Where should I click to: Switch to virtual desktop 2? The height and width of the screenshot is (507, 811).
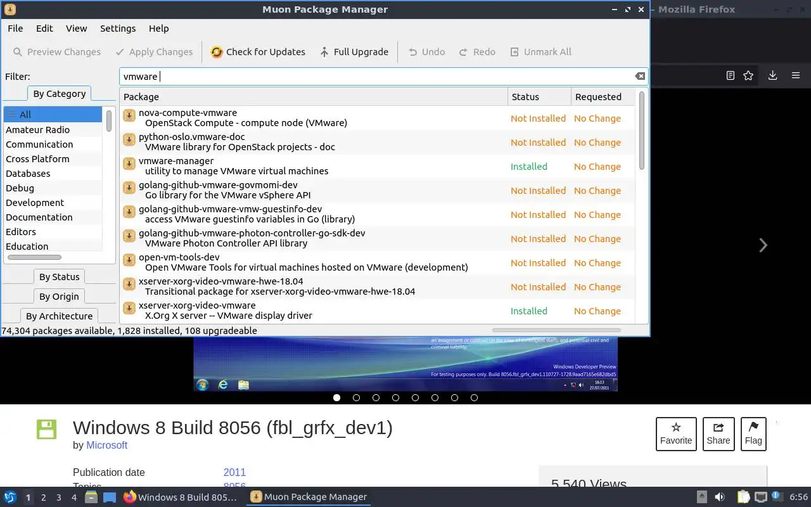click(x=44, y=497)
